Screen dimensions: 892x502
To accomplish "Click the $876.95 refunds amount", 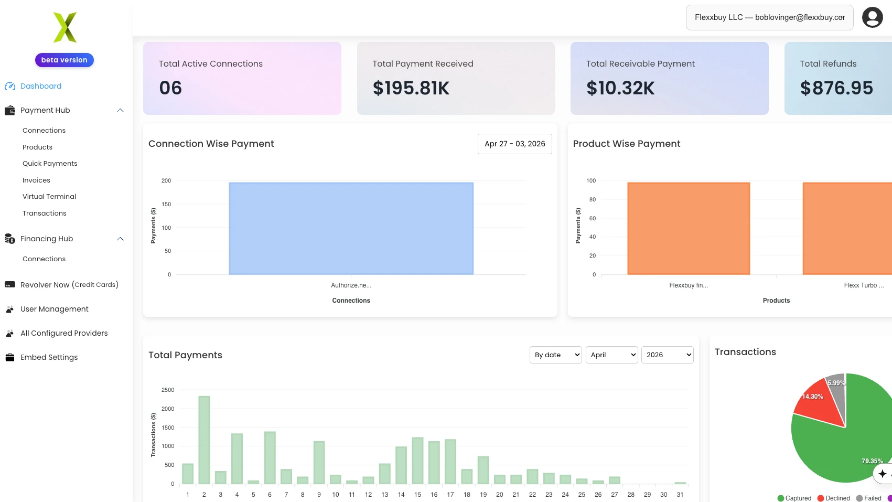I will (x=836, y=88).
